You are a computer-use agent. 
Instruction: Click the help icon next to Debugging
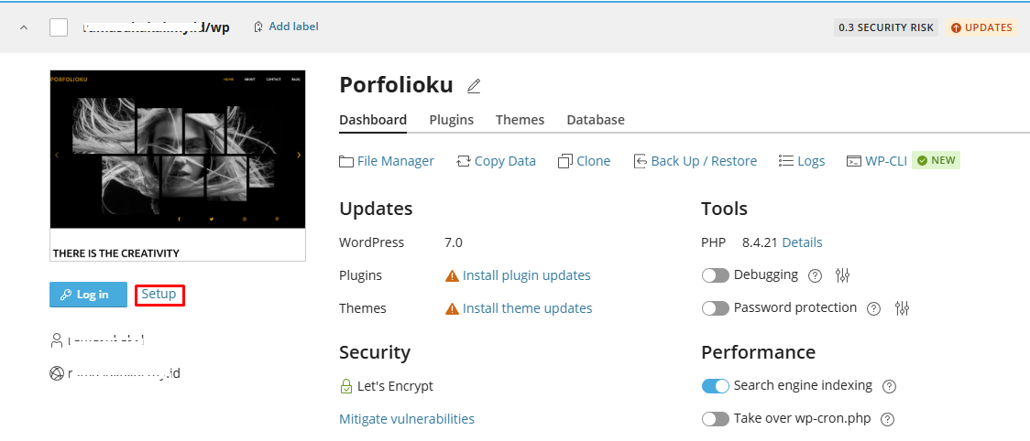coord(815,276)
